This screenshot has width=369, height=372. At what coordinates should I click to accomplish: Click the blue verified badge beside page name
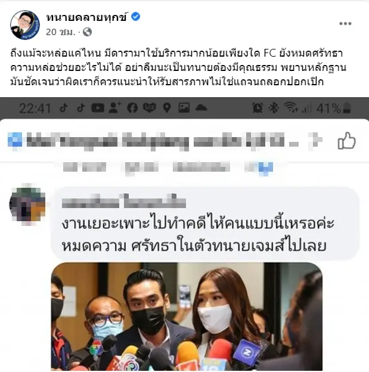[135, 17]
